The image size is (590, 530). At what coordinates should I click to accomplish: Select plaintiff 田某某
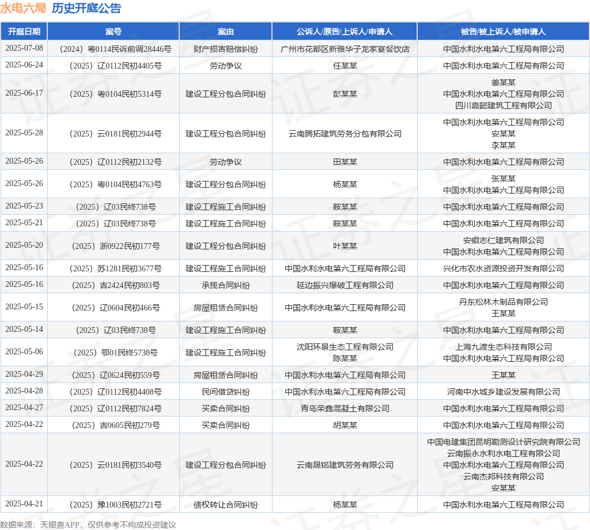pyautogui.click(x=345, y=162)
